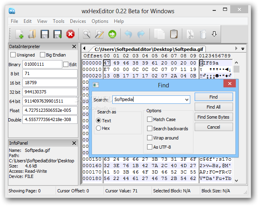Click the Find Some Bytes button
Viewport: 259px width, 206px height.
point(214,117)
